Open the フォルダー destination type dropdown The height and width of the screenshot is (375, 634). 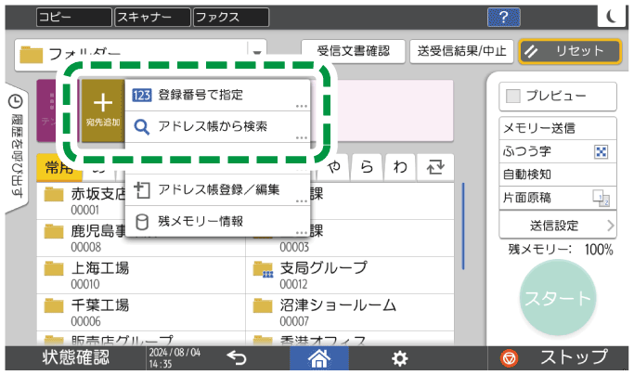click(x=140, y=54)
